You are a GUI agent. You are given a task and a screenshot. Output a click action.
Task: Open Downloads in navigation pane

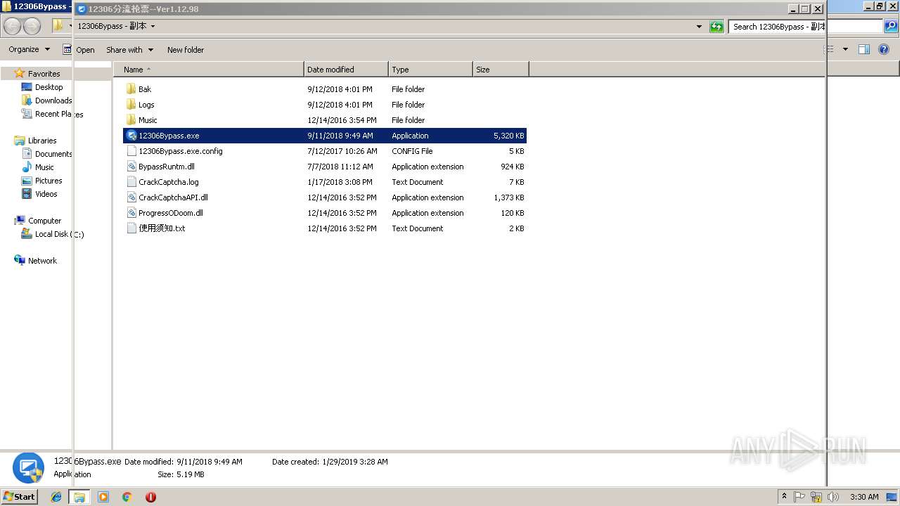point(53,100)
